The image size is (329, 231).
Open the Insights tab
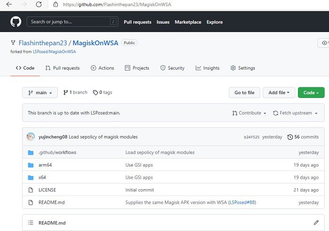tap(207, 68)
